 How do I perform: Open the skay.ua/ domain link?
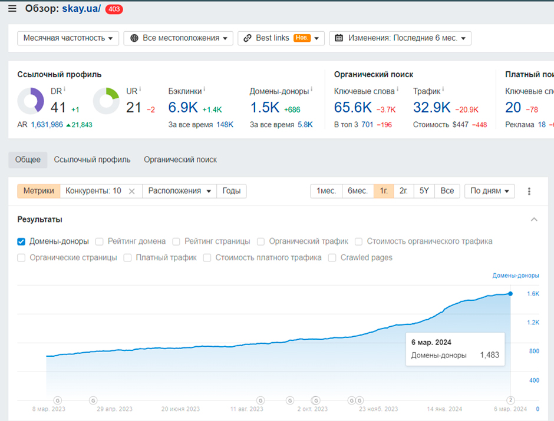tap(81, 9)
